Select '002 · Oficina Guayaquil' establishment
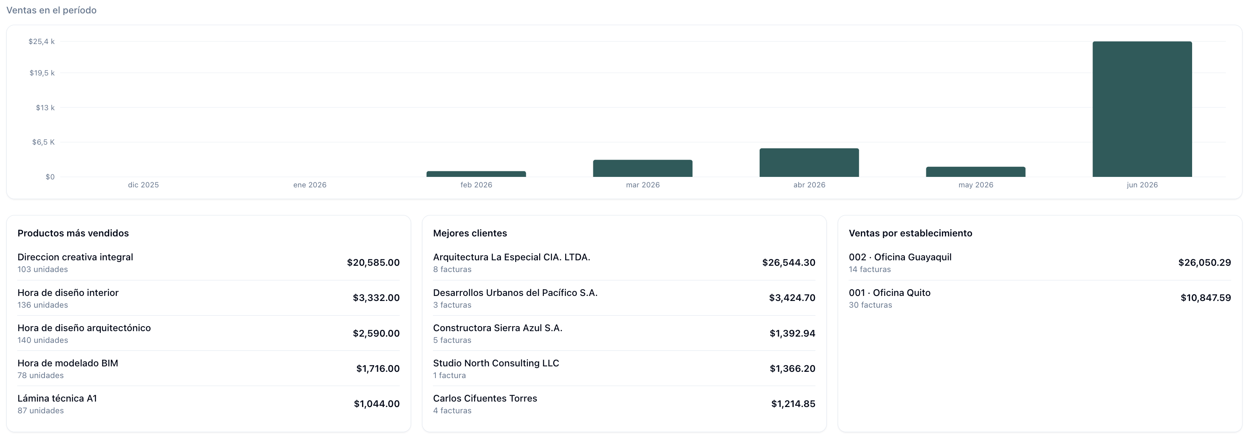Image resolution: width=1253 pixels, height=446 pixels. [x=1040, y=262]
